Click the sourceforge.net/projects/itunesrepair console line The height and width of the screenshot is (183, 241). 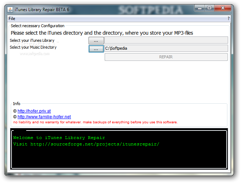coord(86,144)
